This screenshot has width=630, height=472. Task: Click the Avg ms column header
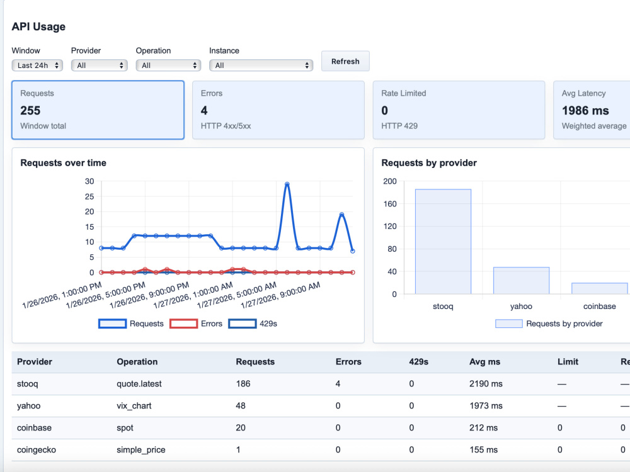484,362
